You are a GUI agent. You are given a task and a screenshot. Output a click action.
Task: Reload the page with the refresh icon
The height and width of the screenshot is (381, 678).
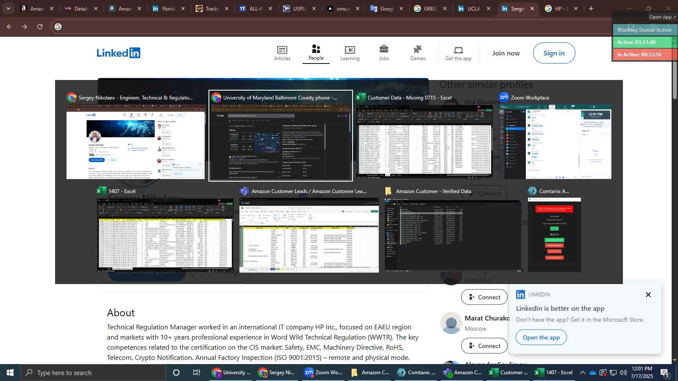click(40, 27)
